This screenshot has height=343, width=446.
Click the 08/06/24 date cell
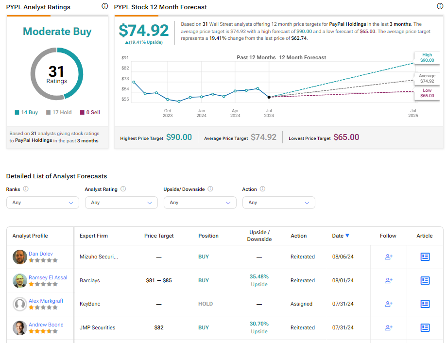343,257
